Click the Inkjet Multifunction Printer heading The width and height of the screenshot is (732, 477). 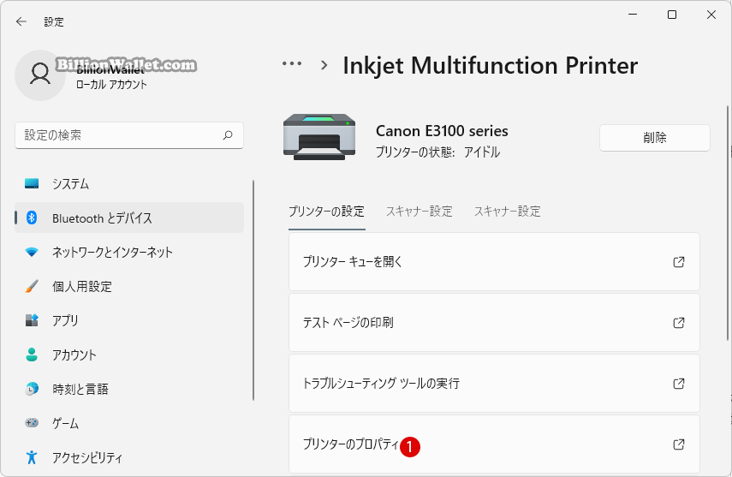pyautogui.click(x=491, y=65)
